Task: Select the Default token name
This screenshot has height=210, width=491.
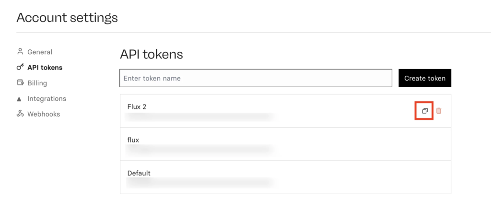Action: coord(139,173)
